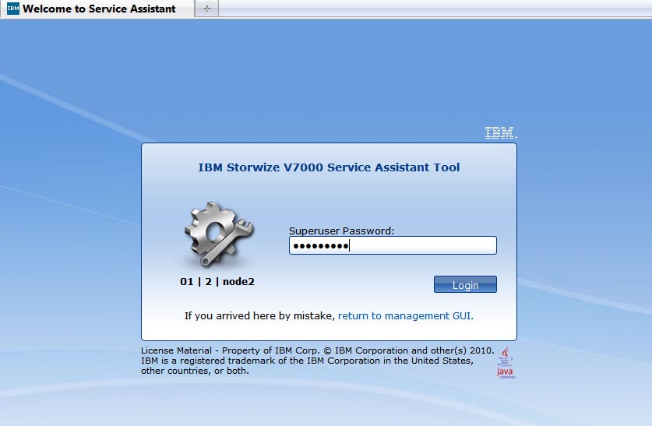Click the IBM favicon in the browser tab
652x426 pixels.
coord(13,9)
